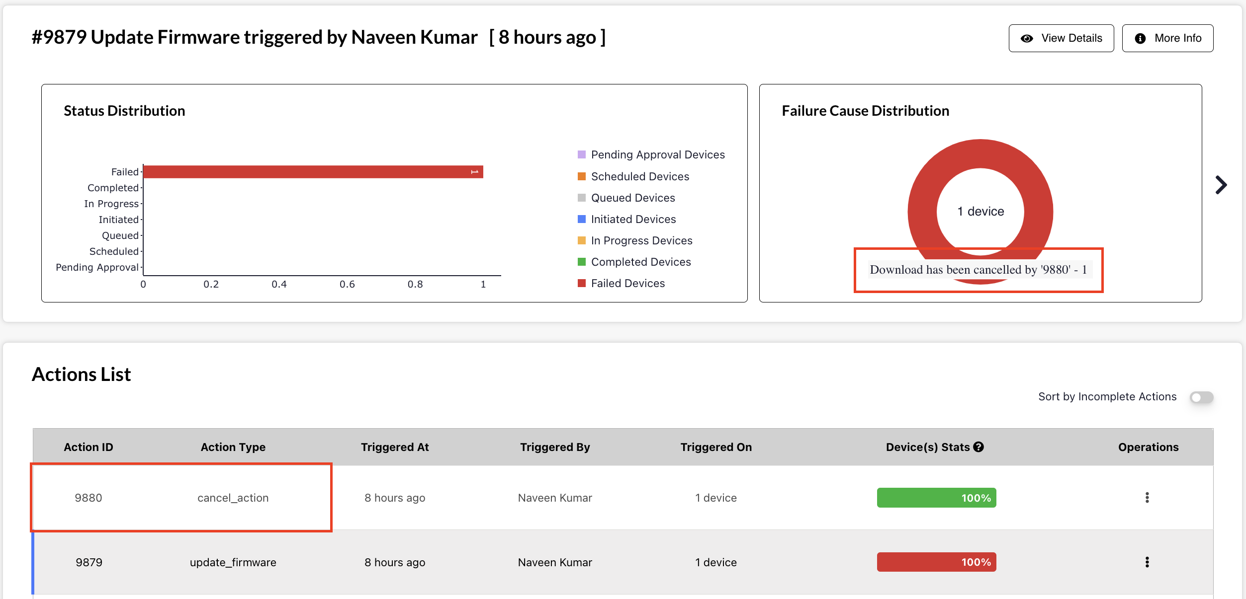Toggle Sort by Incomplete Actions switch
This screenshot has height=599, width=1246.
(x=1201, y=397)
